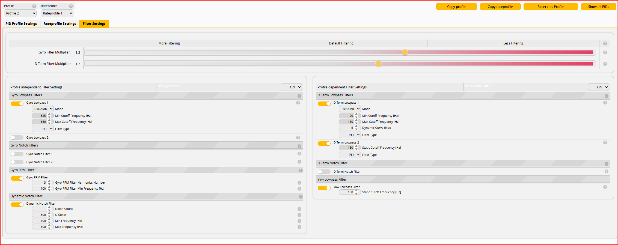
Task: Click the Gyro Filter Multiplier slider handle
Action: [x=405, y=52]
